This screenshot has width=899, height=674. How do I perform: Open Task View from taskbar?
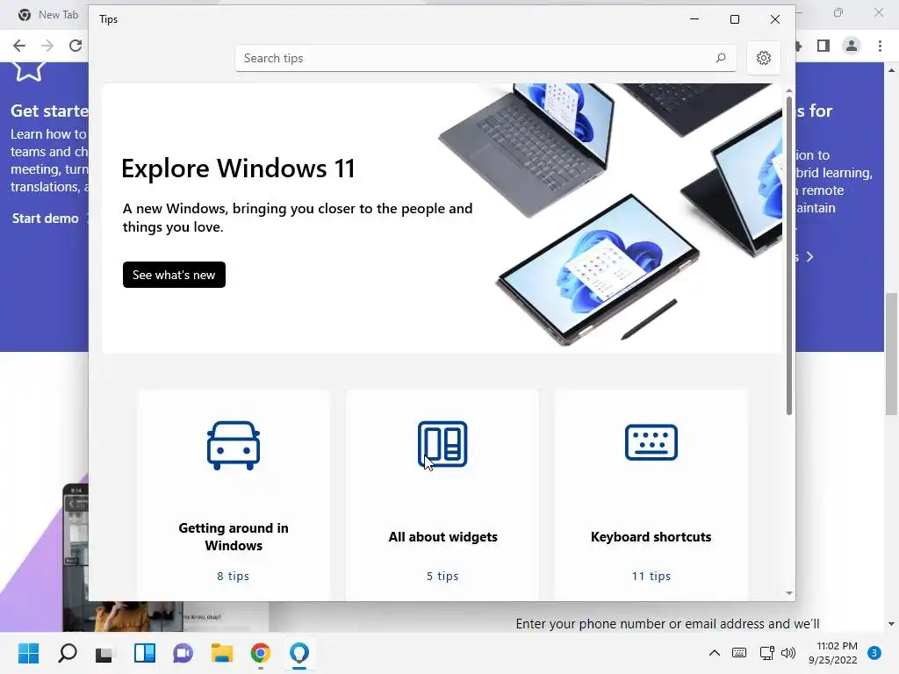tap(105, 653)
